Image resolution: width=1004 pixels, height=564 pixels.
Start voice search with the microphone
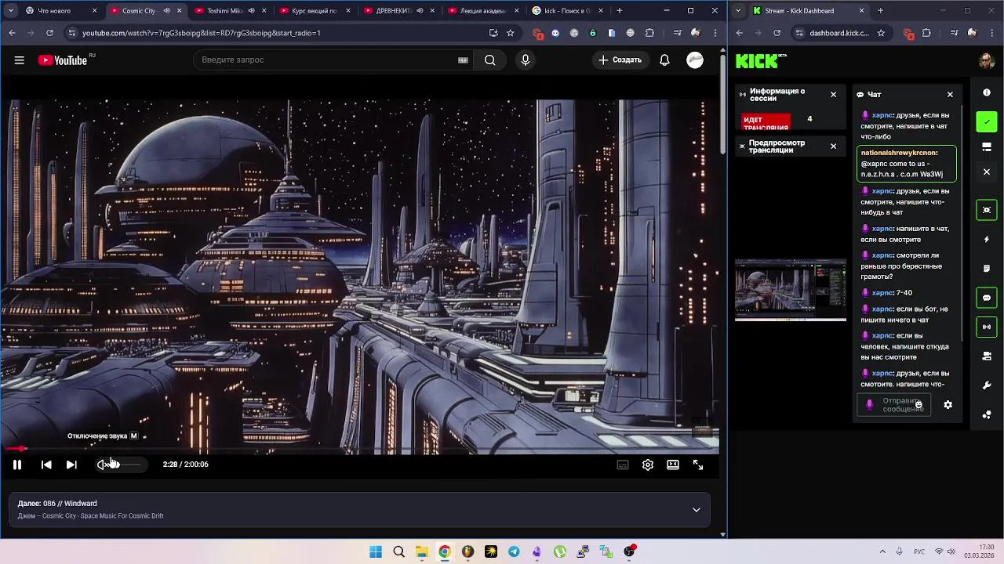pyautogui.click(x=525, y=60)
